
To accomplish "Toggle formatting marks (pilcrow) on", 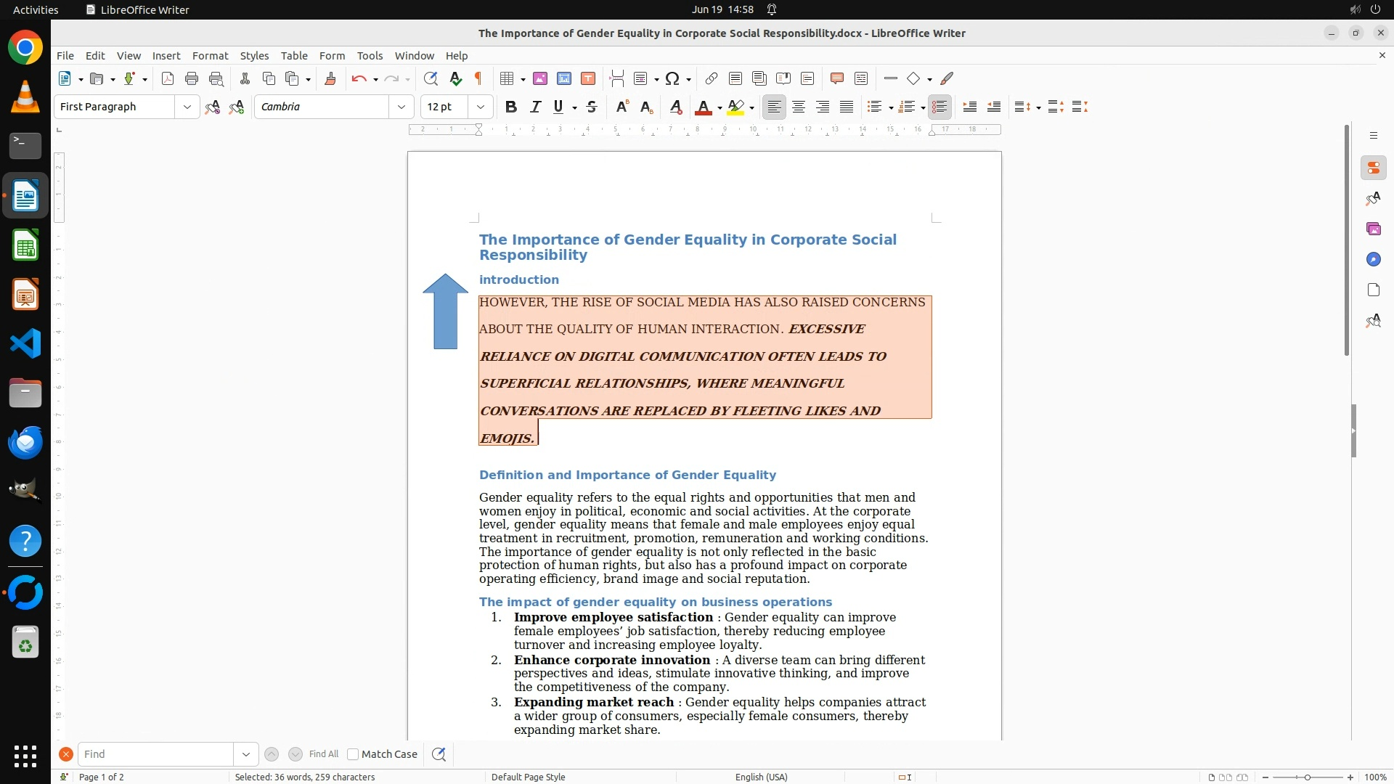I will click(478, 79).
